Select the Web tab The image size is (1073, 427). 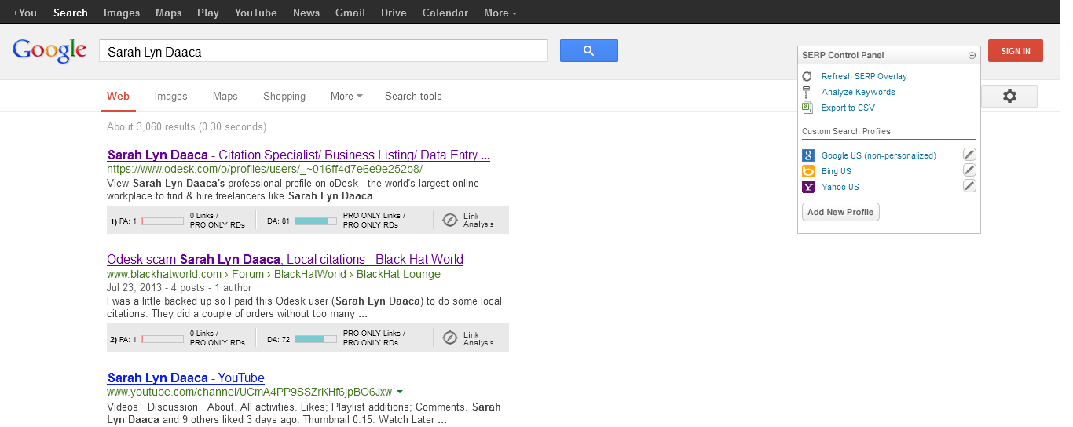[x=118, y=96]
